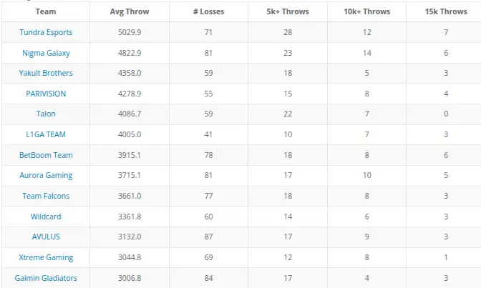Select Tundra Esports average throw value 5029.9

click(130, 32)
